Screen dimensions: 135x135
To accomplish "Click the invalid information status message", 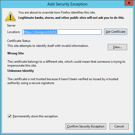I will (48, 46).
